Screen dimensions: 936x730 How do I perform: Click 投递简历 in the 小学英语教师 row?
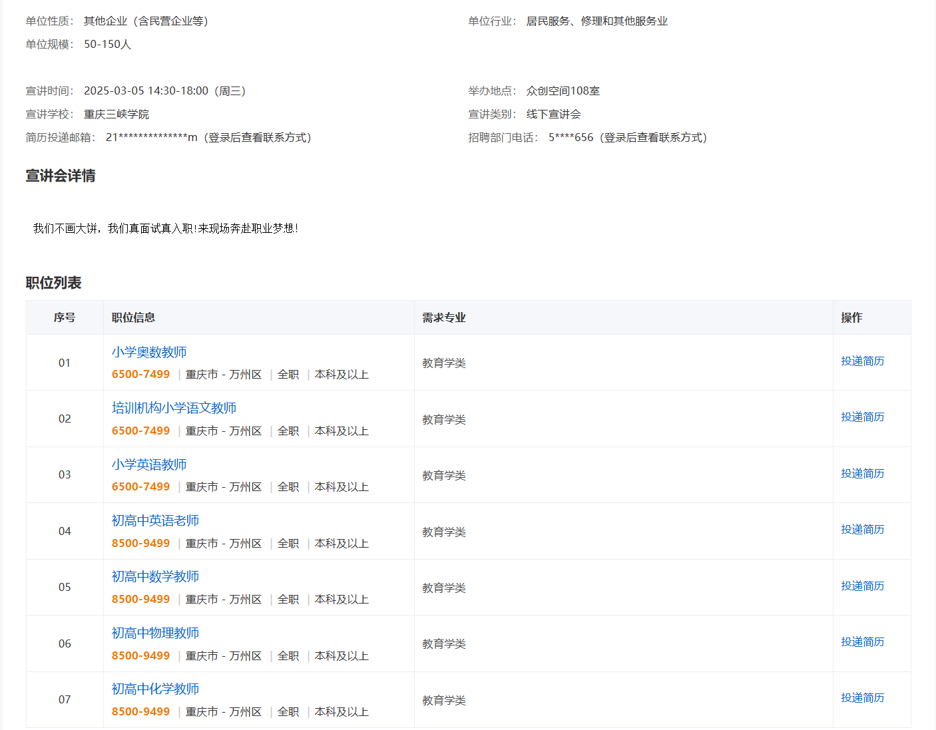862,473
